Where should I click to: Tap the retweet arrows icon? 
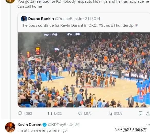pyautogui.click(x=50, y=114)
